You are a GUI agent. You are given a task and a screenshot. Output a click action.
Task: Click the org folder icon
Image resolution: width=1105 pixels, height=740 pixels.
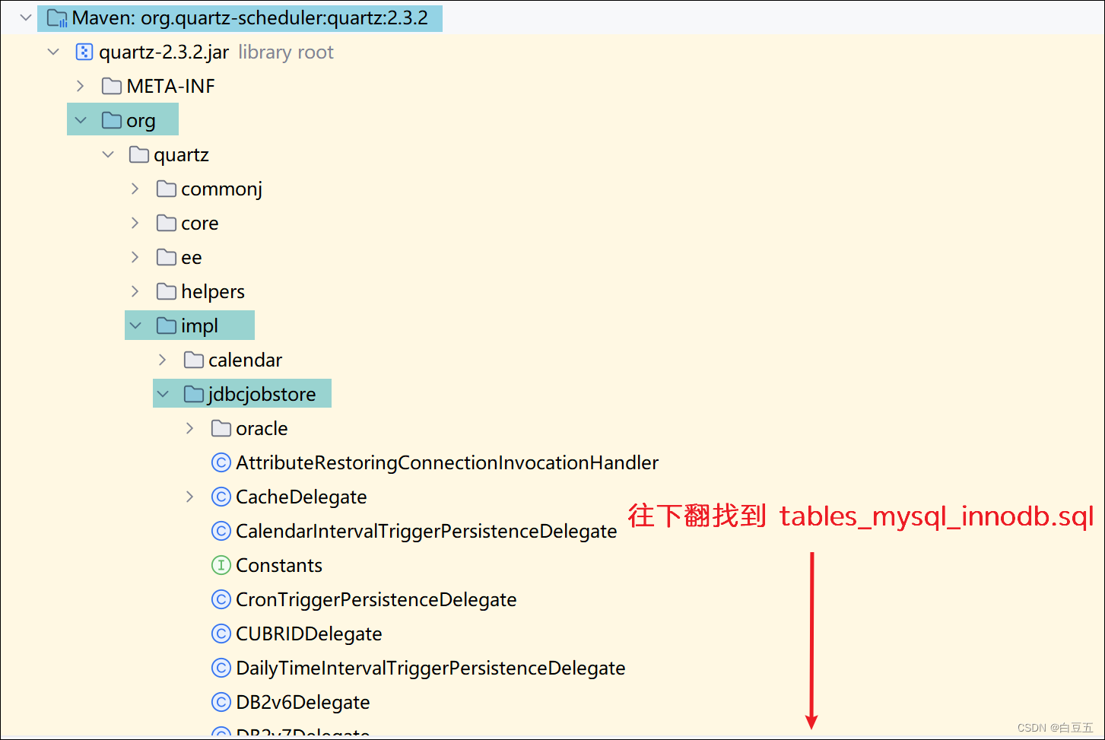(x=112, y=120)
